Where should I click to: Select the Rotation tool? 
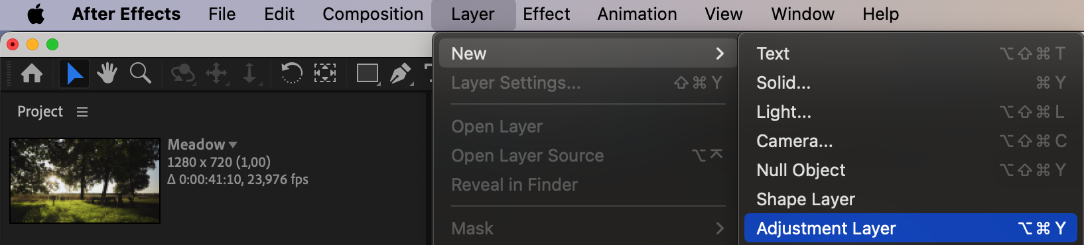[291, 73]
